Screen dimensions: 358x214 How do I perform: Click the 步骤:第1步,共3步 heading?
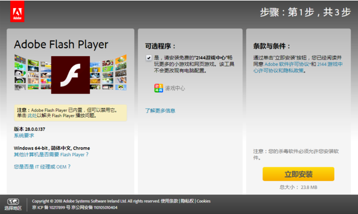(305, 12)
